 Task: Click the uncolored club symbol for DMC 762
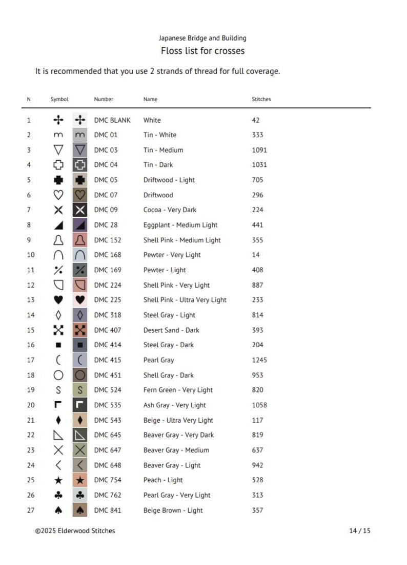[58, 495]
